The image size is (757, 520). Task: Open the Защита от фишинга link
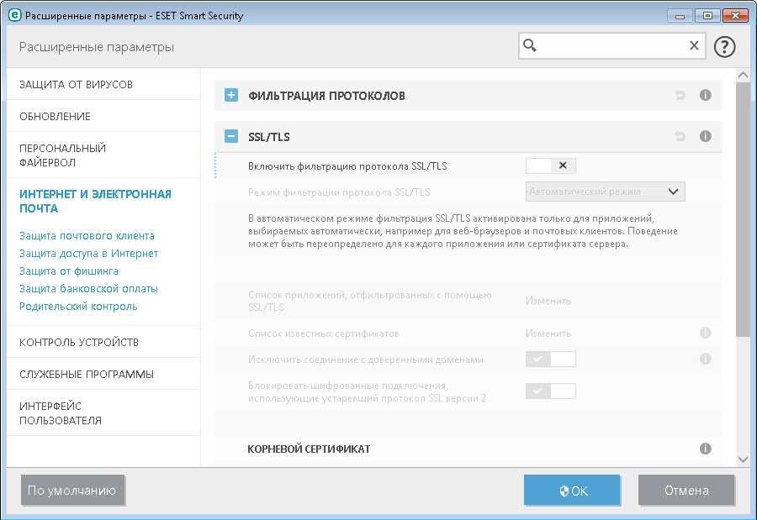pyautogui.click(x=68, y=271)
